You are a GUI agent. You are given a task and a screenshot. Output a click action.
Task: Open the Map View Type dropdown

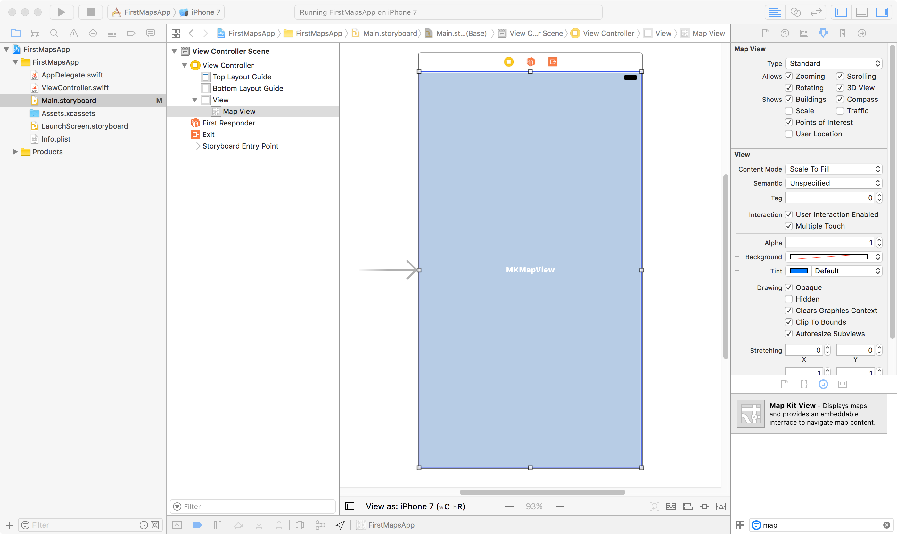[834, 63]
